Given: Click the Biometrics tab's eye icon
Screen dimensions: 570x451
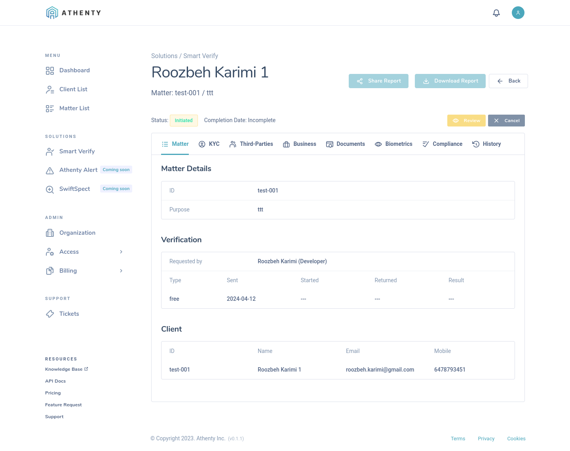Looking at the screenshot, I should tap(378, 144).
